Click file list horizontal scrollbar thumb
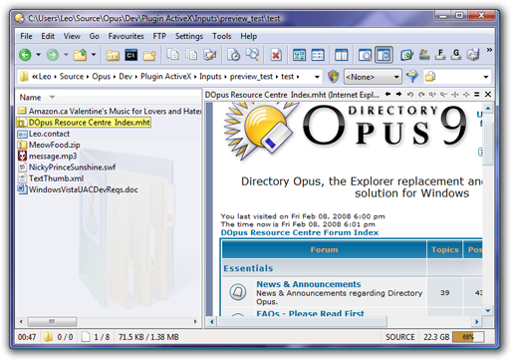This screenshot has width=512, height=361. (52, 321)
